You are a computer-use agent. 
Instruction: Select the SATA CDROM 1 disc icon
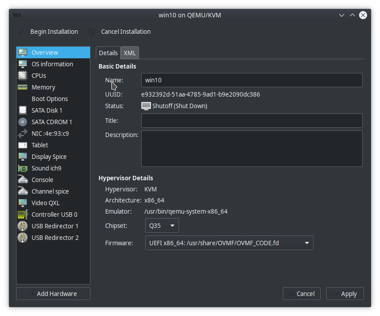point(23,122)
